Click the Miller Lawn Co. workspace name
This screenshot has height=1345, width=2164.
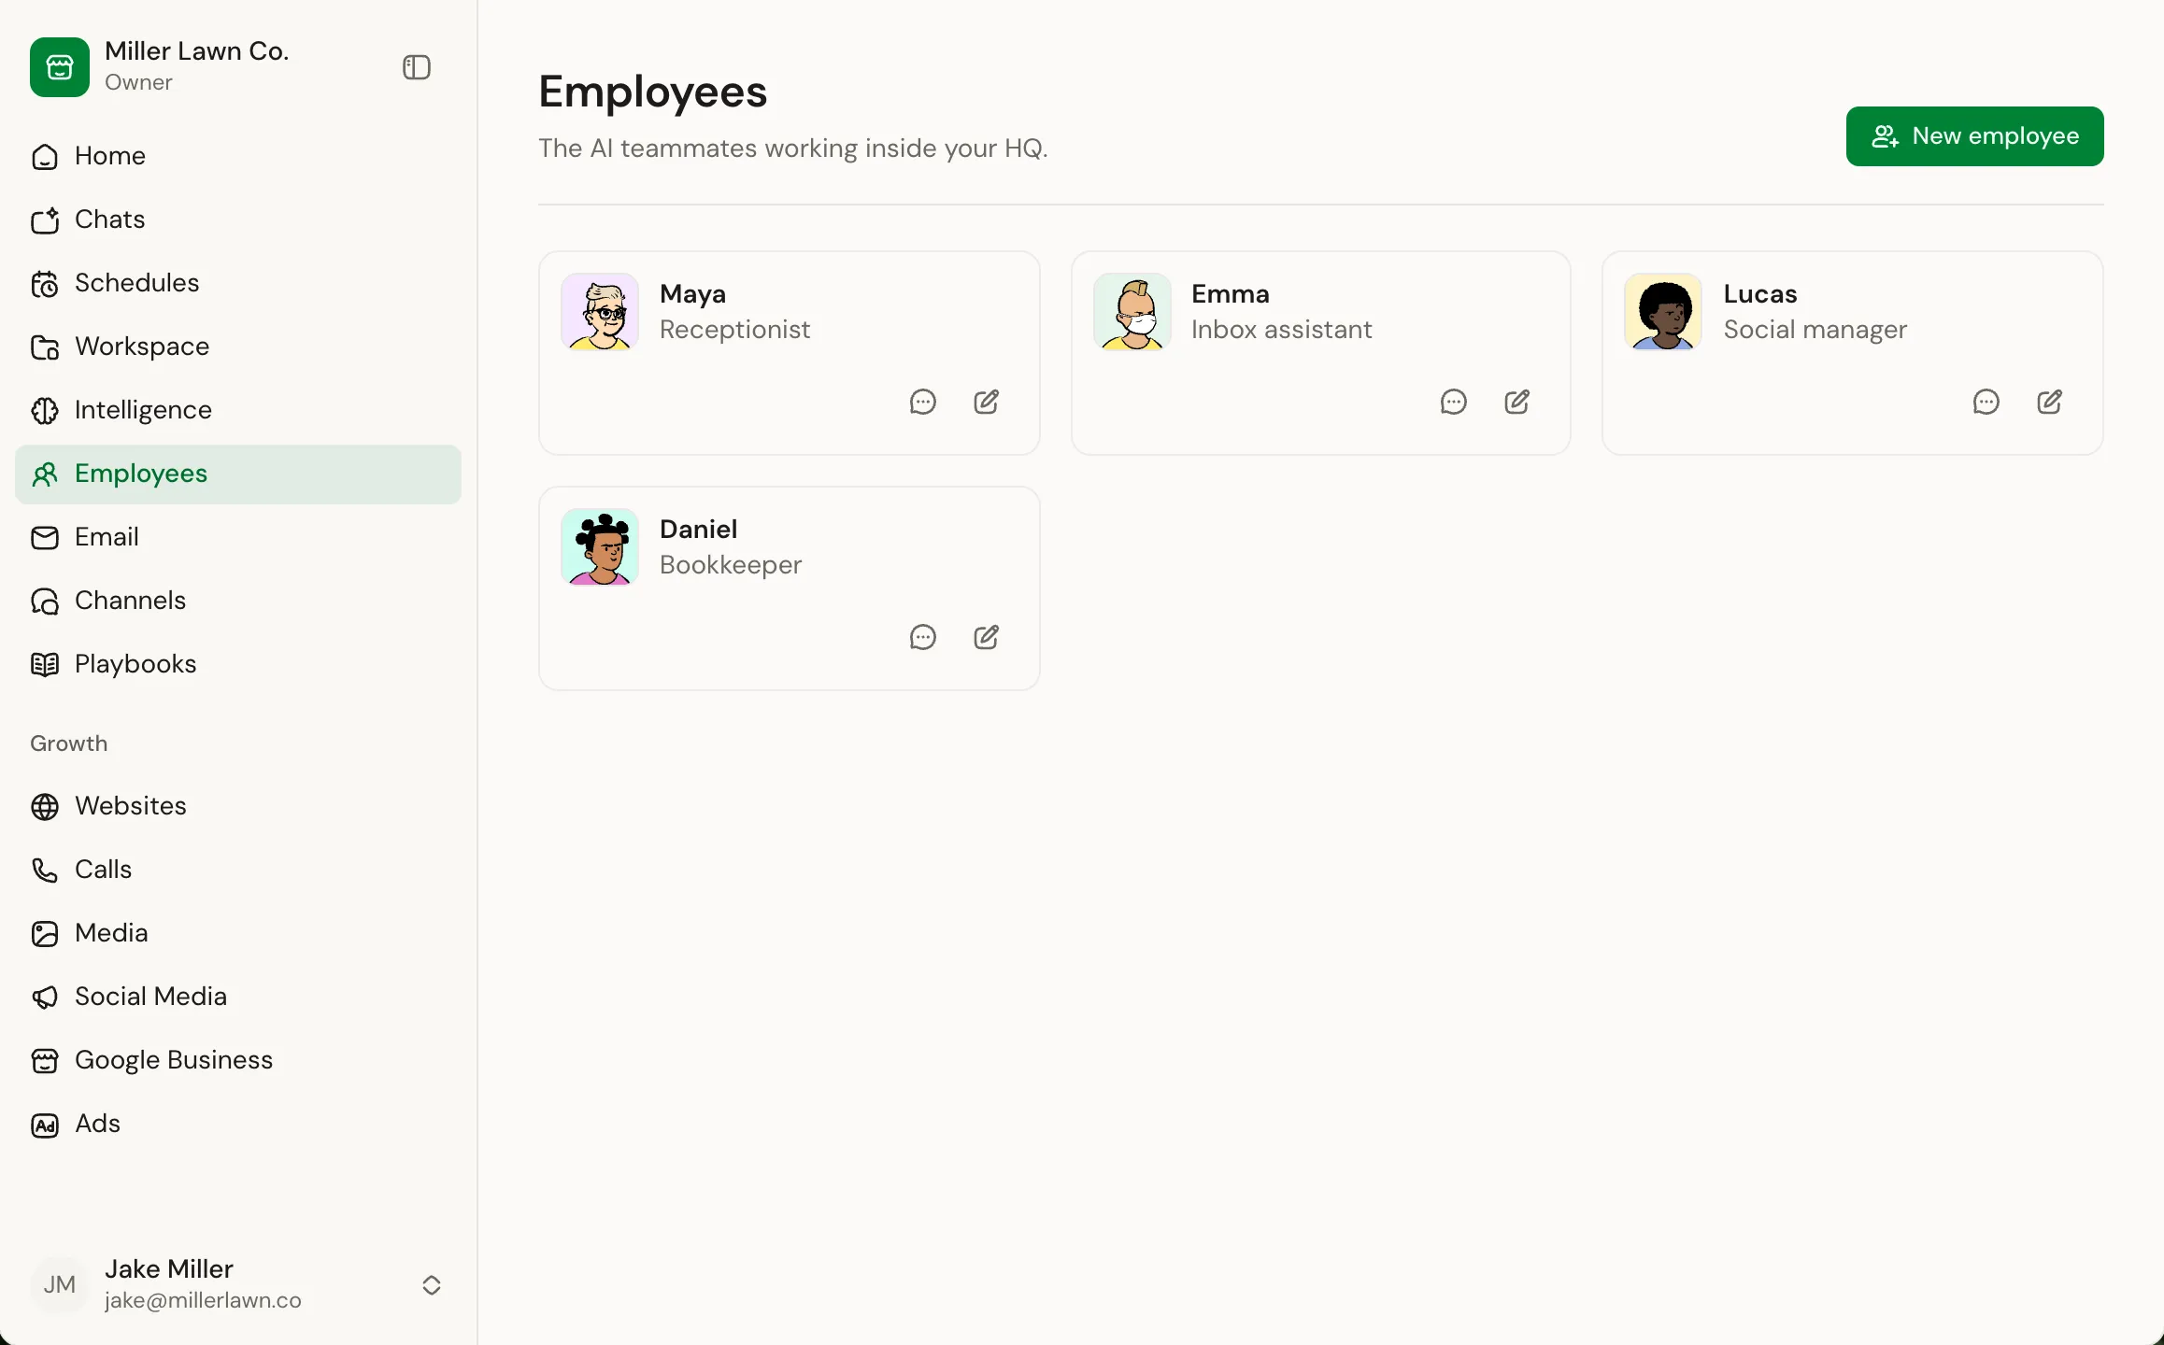pos(196,51)
